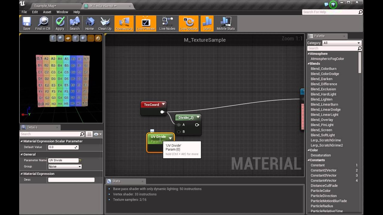Screen dimensions: 383x215
Task: Save the material with the Save icon
Action: point(27,24)
